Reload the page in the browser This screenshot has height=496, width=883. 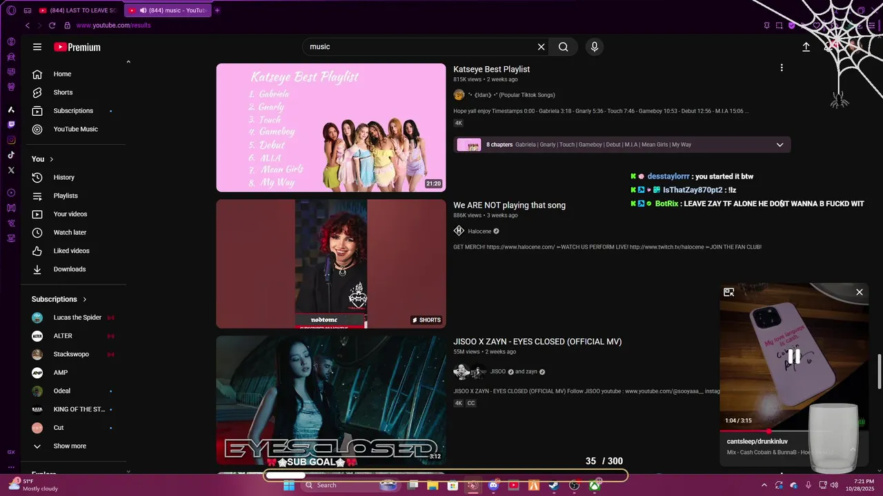point(52,25)
